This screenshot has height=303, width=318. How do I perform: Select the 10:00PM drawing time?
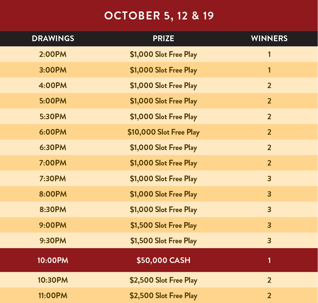point(53,260)
